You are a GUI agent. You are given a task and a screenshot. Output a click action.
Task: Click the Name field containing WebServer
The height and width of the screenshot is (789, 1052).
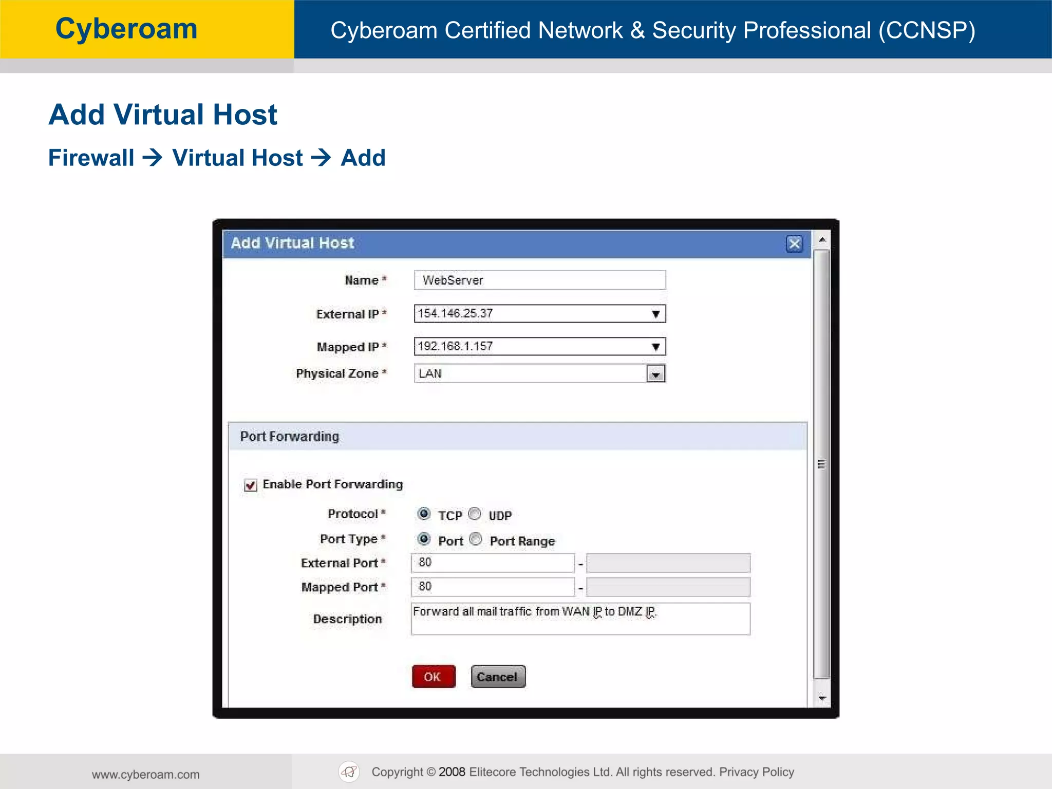pos(540,280)
